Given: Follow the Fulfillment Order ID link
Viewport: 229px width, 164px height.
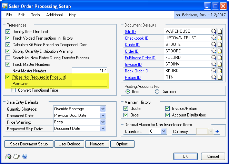Looking at the screenshot, I should (140, 58).
